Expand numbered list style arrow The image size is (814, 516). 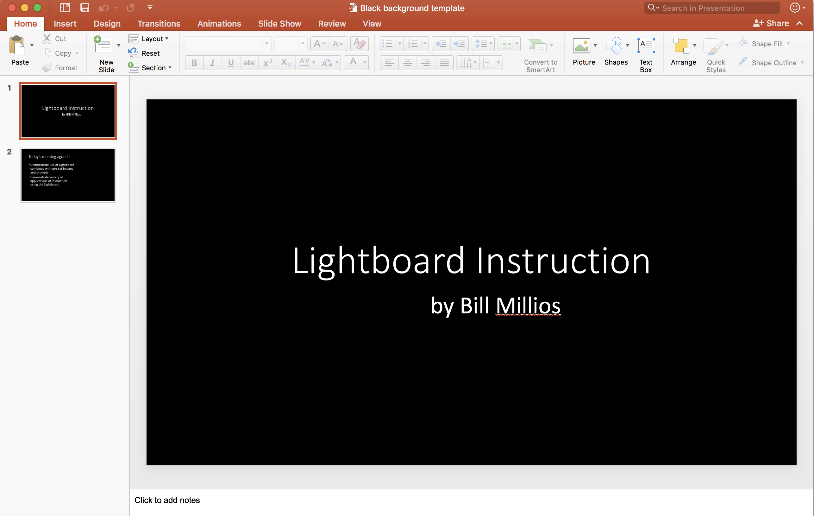425,44
